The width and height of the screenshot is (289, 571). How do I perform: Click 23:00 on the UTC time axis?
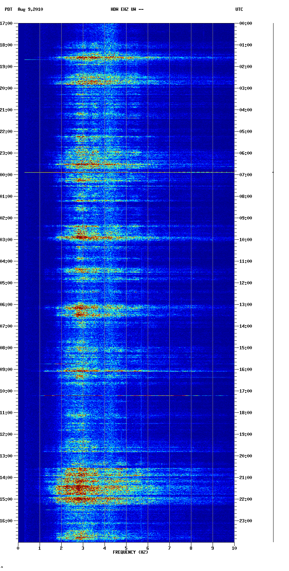[x=246, y=521]
